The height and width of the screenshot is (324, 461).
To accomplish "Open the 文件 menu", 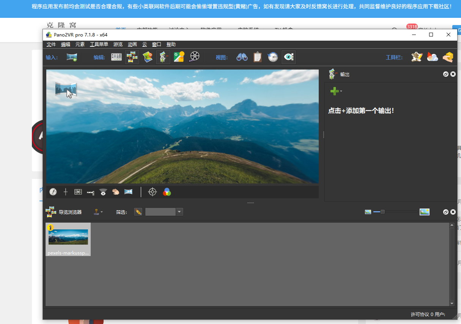I will click(51, 44).
